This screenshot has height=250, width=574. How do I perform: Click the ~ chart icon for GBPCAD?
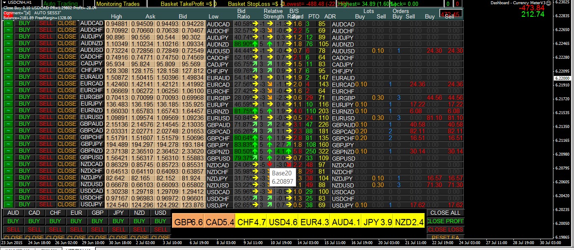coord(8,131)
